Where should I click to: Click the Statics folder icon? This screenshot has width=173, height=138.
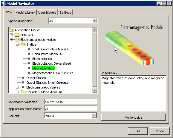click(23, 44)
